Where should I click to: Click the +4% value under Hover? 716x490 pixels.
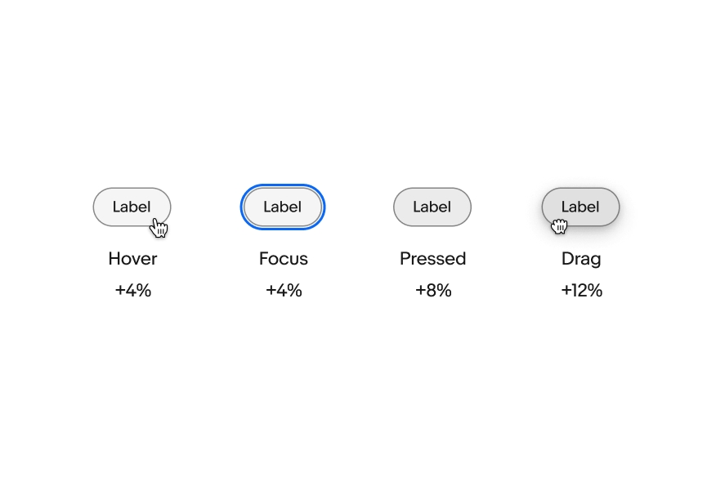[x=132, y=290]
